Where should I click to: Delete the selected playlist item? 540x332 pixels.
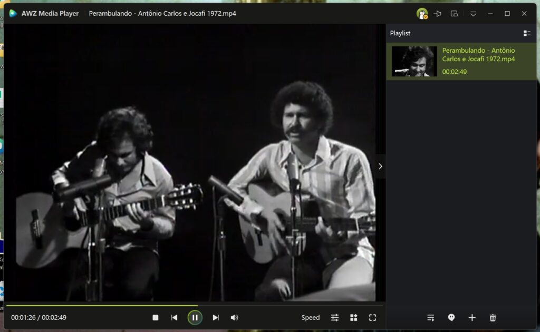(x=493, y=318)
